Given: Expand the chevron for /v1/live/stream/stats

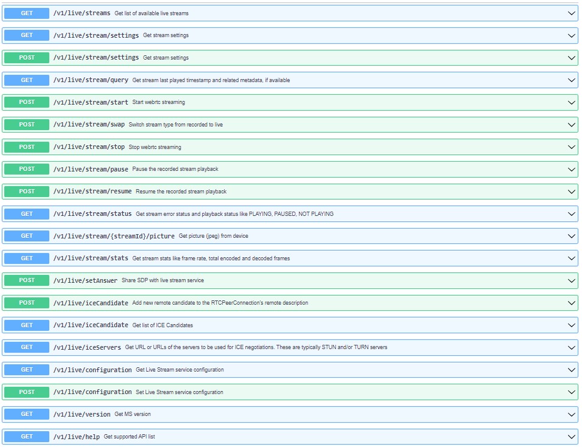Looking at the screenshot, I should click(571, 258).
